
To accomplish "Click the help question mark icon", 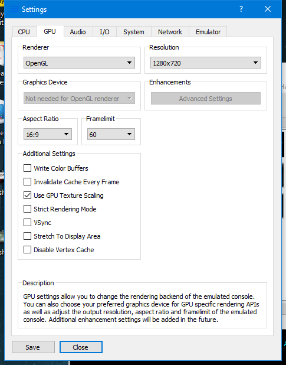I will coord(241,9).
